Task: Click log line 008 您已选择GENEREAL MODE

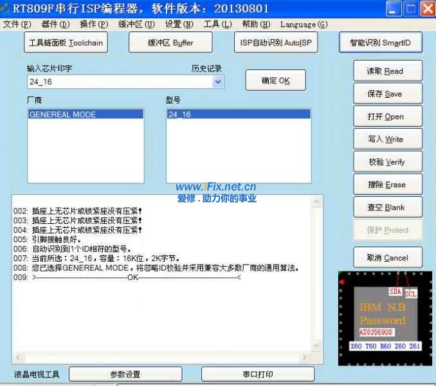Action: 156,268
